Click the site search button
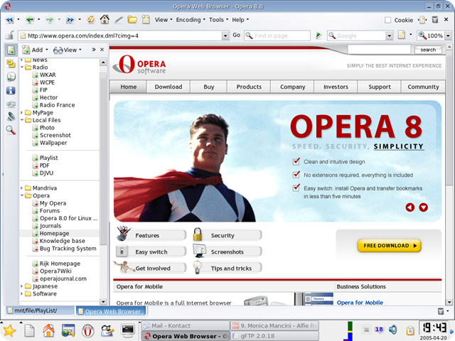 [x=428, y=50]
